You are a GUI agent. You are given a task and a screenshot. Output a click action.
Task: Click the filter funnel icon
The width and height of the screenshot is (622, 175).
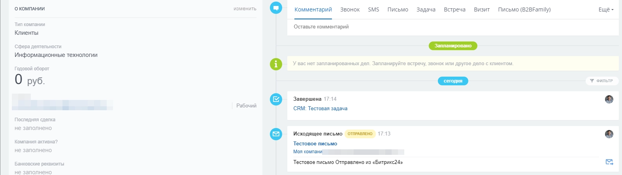592,81
